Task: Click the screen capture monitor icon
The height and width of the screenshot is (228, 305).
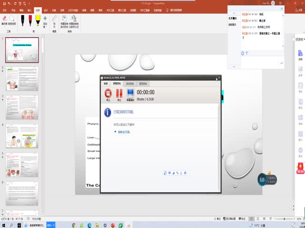Action: [x=130, y=94]
